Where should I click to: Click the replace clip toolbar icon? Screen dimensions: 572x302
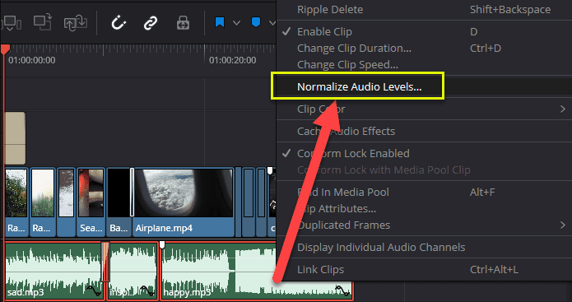[x=76, y=22]
